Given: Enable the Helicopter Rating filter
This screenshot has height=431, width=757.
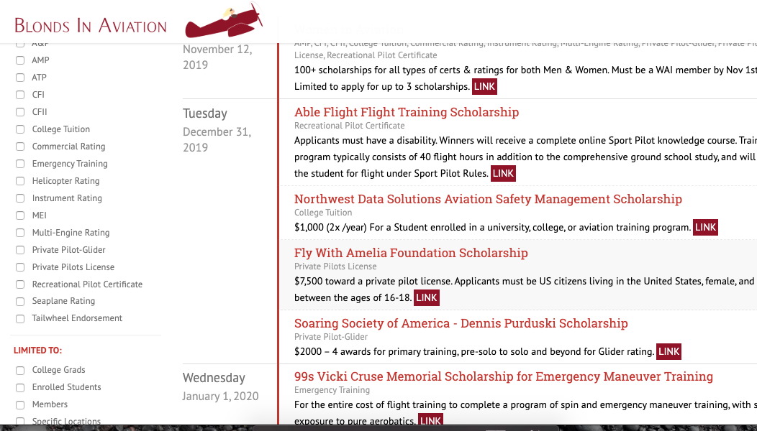Looking at the screenshot, I should click(20, 181).
